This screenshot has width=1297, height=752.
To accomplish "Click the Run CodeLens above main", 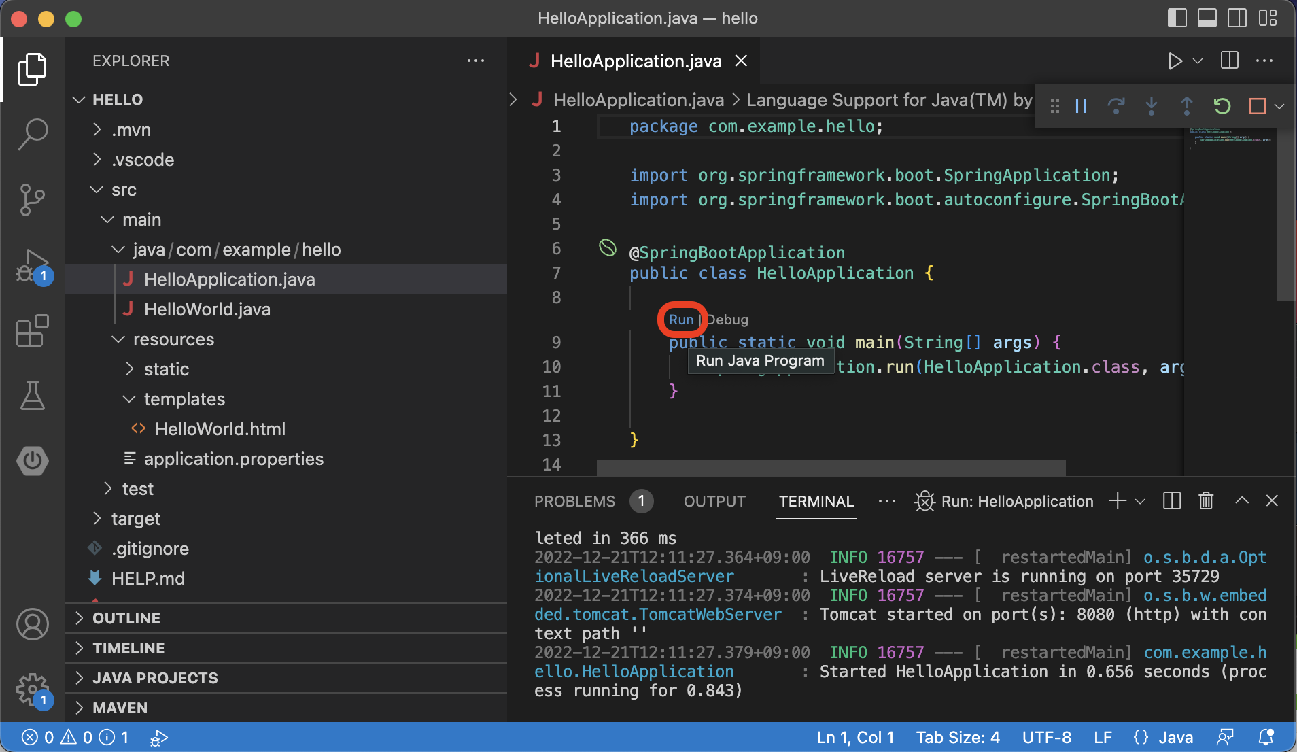I will [681, 320].
